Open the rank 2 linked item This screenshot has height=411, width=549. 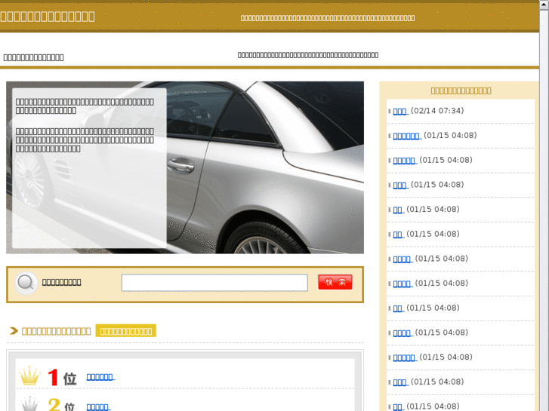[98, 407]
